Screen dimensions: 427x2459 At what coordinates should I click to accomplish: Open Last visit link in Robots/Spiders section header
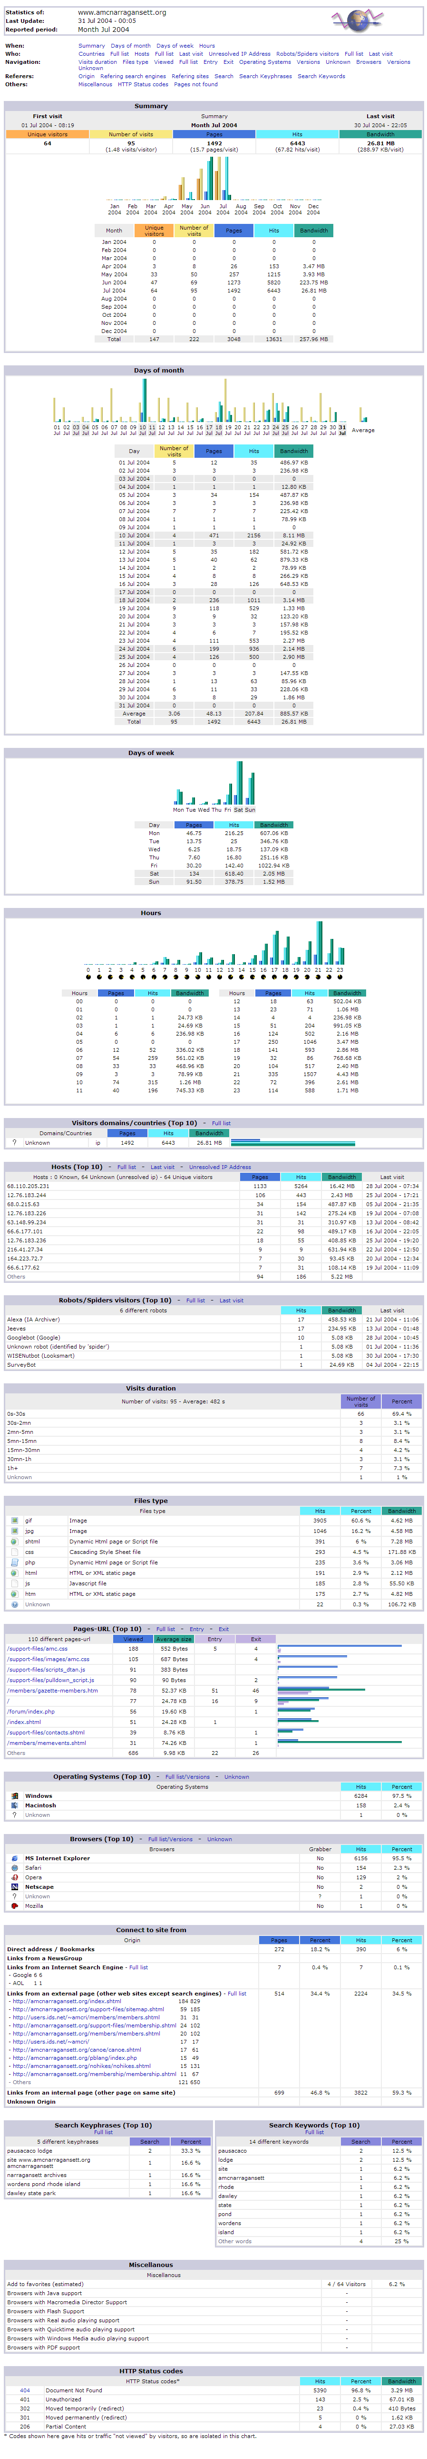[x=231, y=1300]
